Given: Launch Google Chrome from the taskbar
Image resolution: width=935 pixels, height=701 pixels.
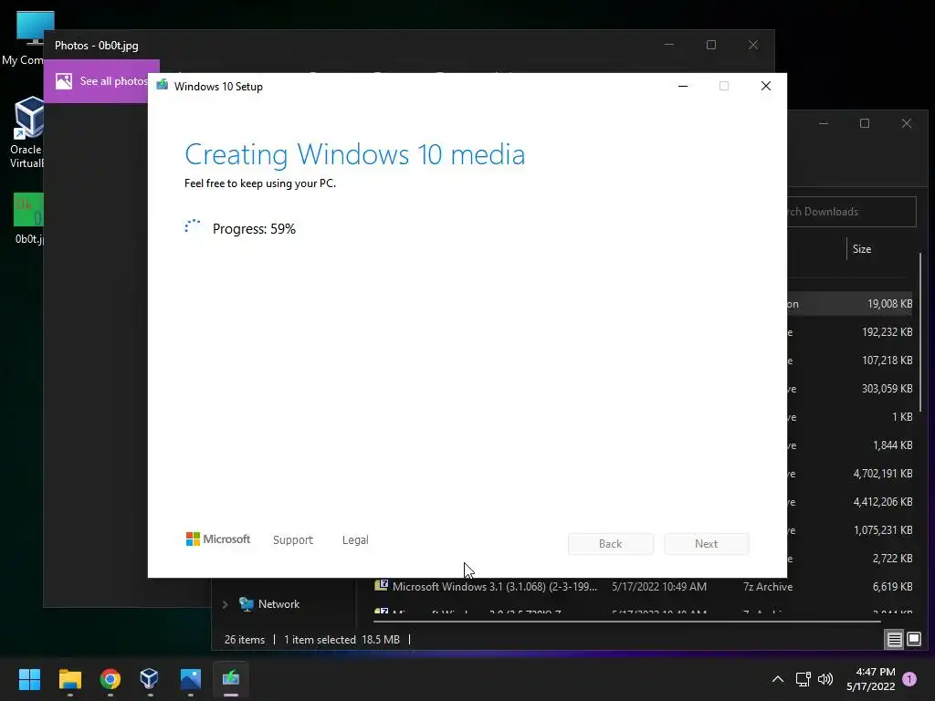Looking at the screenshot, I should point(110,678).
